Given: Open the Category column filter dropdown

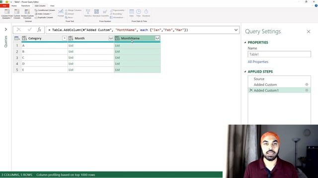Looking at the screenshot, I should pos(65,38).
